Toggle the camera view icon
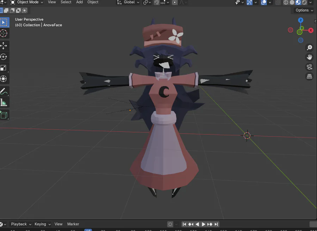The height and width of the screenshot is (231, 317). (309, 67)
